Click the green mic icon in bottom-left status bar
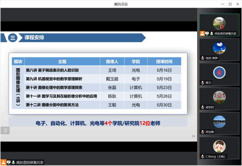Viewport: 242px width, 166px height. click(x=14, y=162)
